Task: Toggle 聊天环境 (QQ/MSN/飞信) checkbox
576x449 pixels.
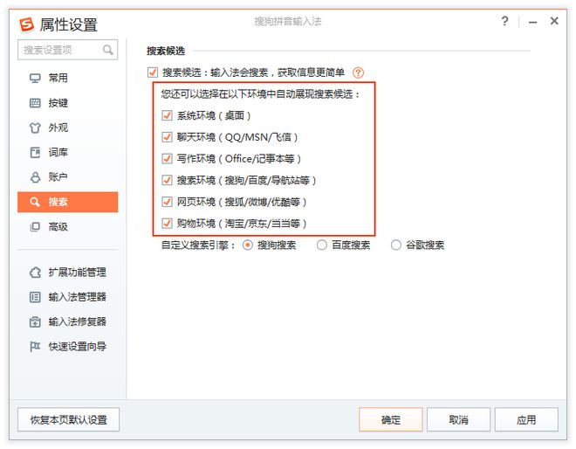Action: pyautogui.click(x=168, y=137)
